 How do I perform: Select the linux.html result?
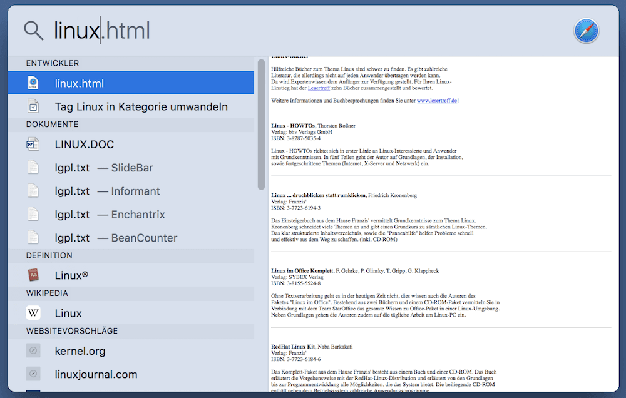coord(131,83)
